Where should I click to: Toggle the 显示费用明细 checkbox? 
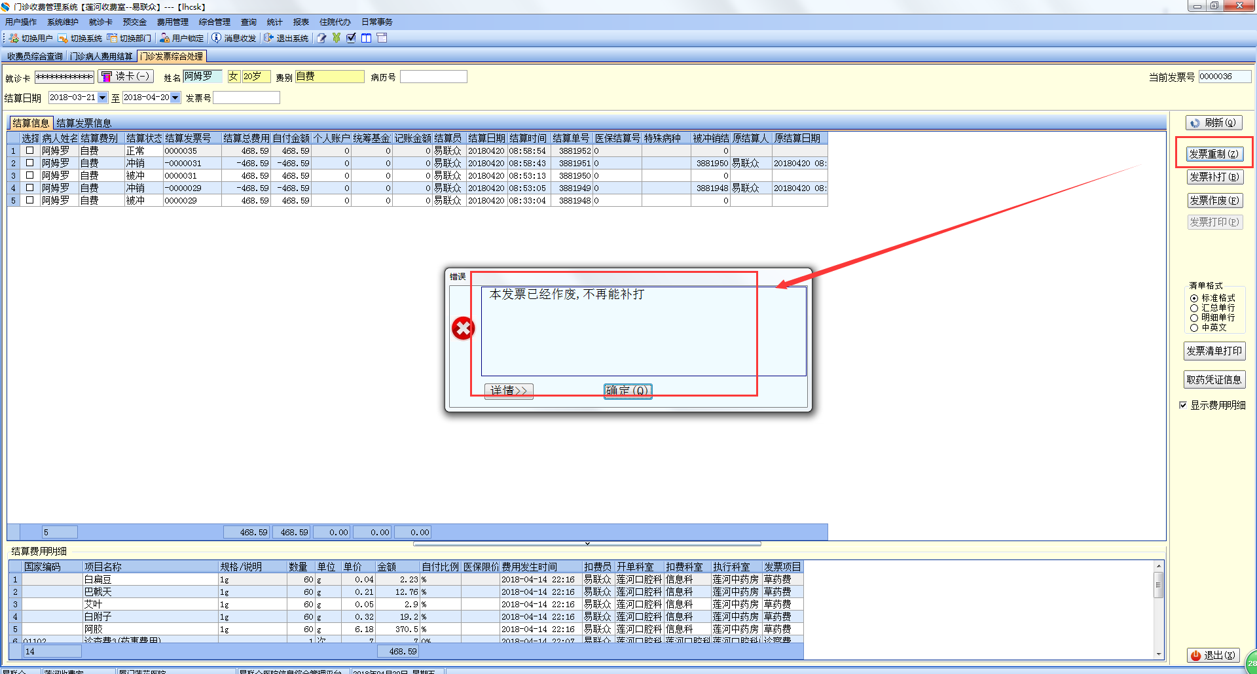1183,405
